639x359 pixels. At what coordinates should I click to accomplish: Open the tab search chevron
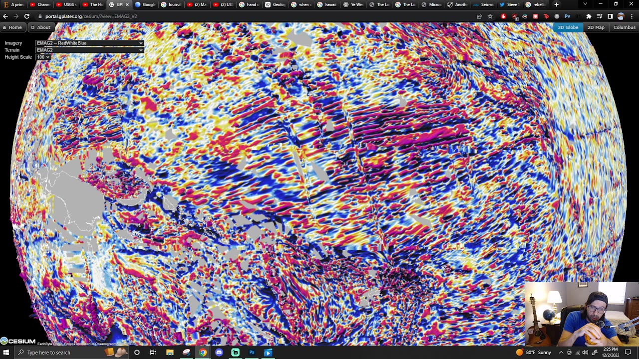click(586, 4)
